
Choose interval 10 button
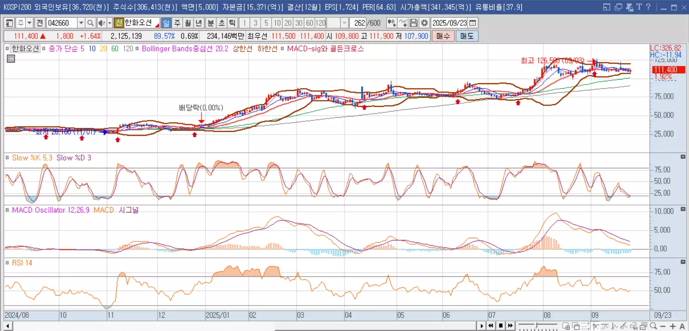pos(277,23)
